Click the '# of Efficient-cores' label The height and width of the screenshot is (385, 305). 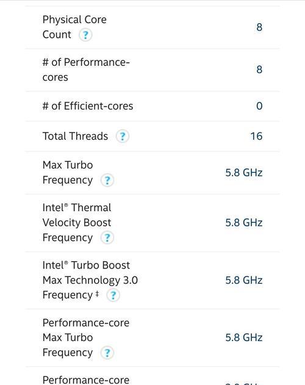point(88,106)
